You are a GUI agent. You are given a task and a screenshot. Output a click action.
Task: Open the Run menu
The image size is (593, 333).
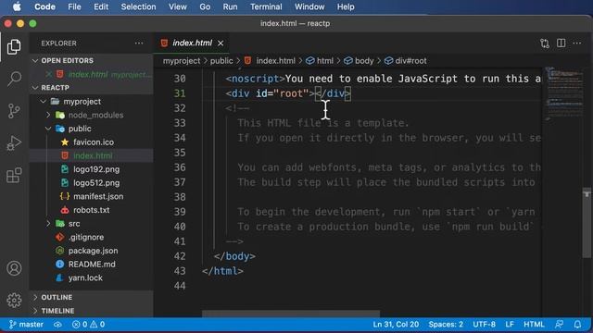coord(230,6)
